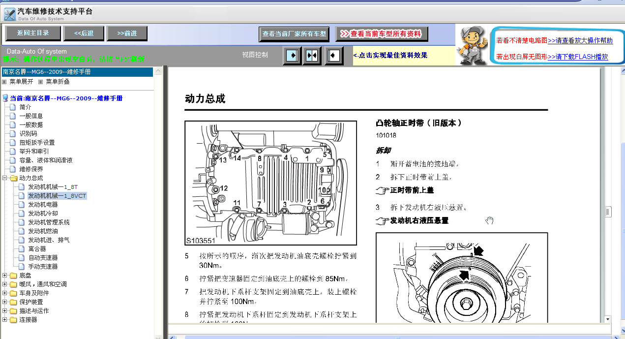The height and width of the screenshot is (339, 625).
Task: Click page icon beside 离合器
Action: coord(21,249)
